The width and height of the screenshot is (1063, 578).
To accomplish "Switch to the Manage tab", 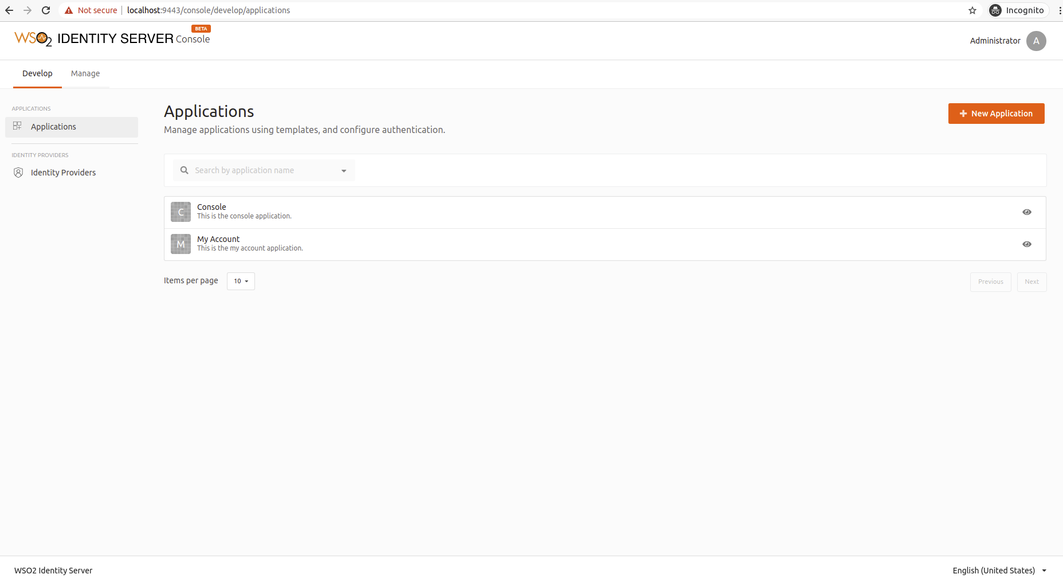I will 85,73.
